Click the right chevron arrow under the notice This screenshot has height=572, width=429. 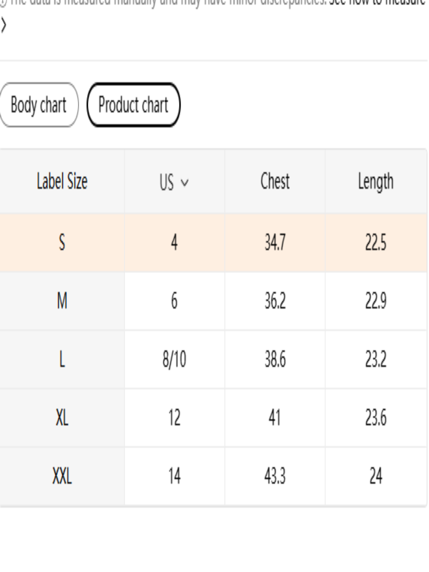click(x=4, y=26)
